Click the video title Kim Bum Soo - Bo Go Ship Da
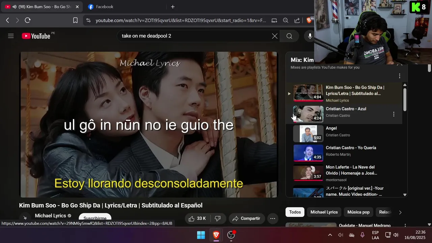 pyautogui.click(x=111, y=205)
